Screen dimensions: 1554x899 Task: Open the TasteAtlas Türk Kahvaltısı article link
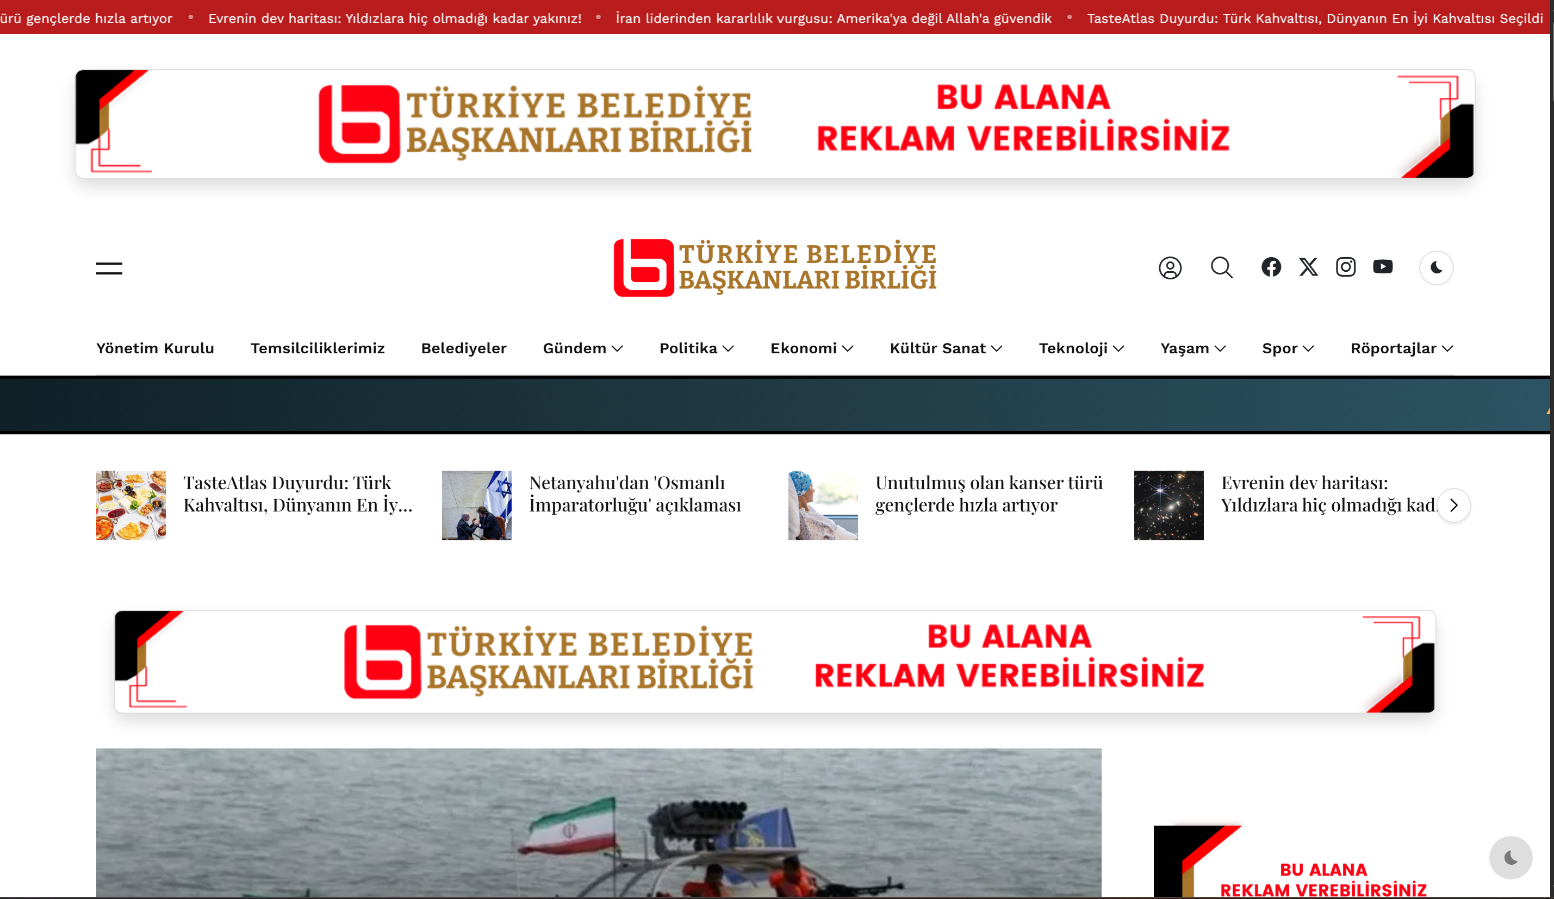[298, 494]
